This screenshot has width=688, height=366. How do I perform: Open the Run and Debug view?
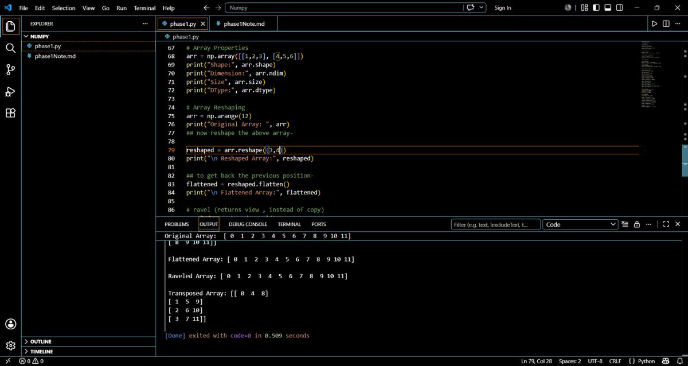click(x=10, y=92)
